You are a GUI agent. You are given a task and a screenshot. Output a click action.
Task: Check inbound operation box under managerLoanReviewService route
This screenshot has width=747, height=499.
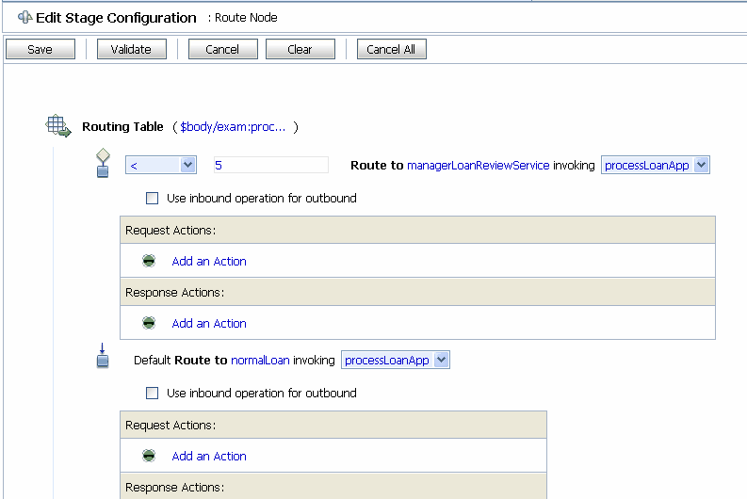point(152,198)
